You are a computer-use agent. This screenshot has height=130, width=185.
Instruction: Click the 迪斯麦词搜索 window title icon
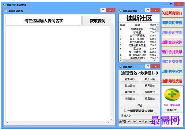[x=120, y=11]
